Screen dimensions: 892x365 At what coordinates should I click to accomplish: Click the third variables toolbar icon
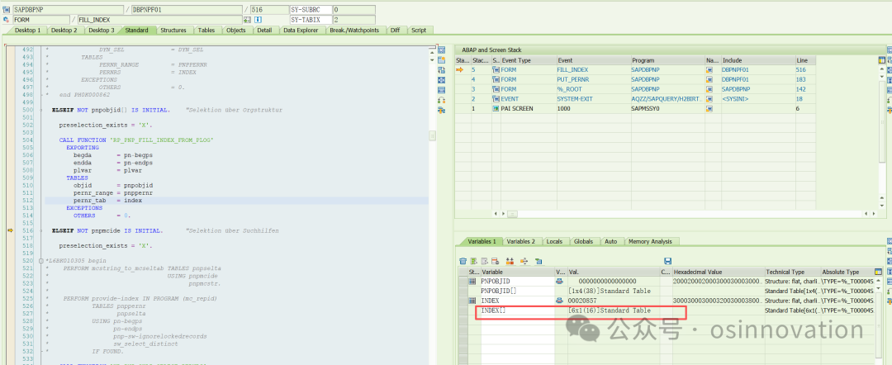(x=485, y=261)
